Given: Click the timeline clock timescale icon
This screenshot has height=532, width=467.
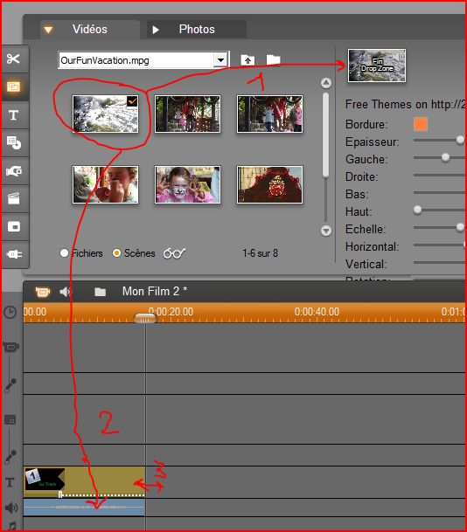Looking at the screenshot, I should pyautogui.click(x=10, y=312).
